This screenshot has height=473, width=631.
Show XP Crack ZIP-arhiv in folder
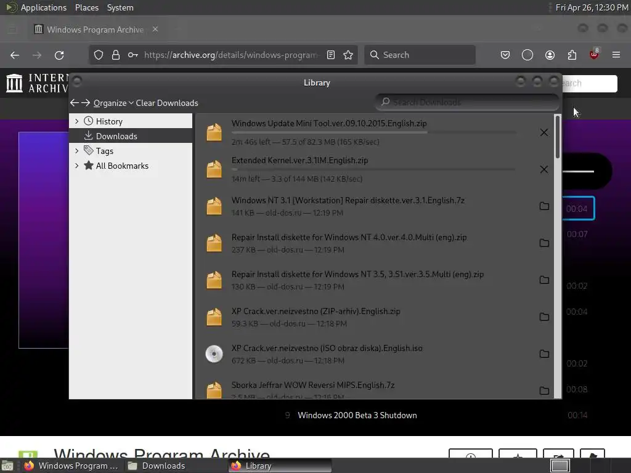pyautogui.click(x=544, y=317)
